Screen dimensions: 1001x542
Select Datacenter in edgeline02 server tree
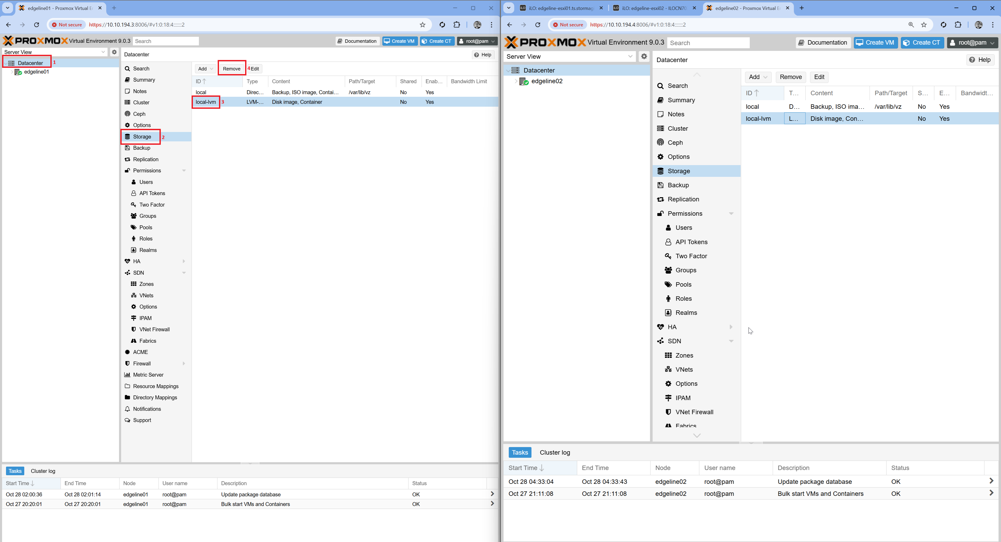538,70
